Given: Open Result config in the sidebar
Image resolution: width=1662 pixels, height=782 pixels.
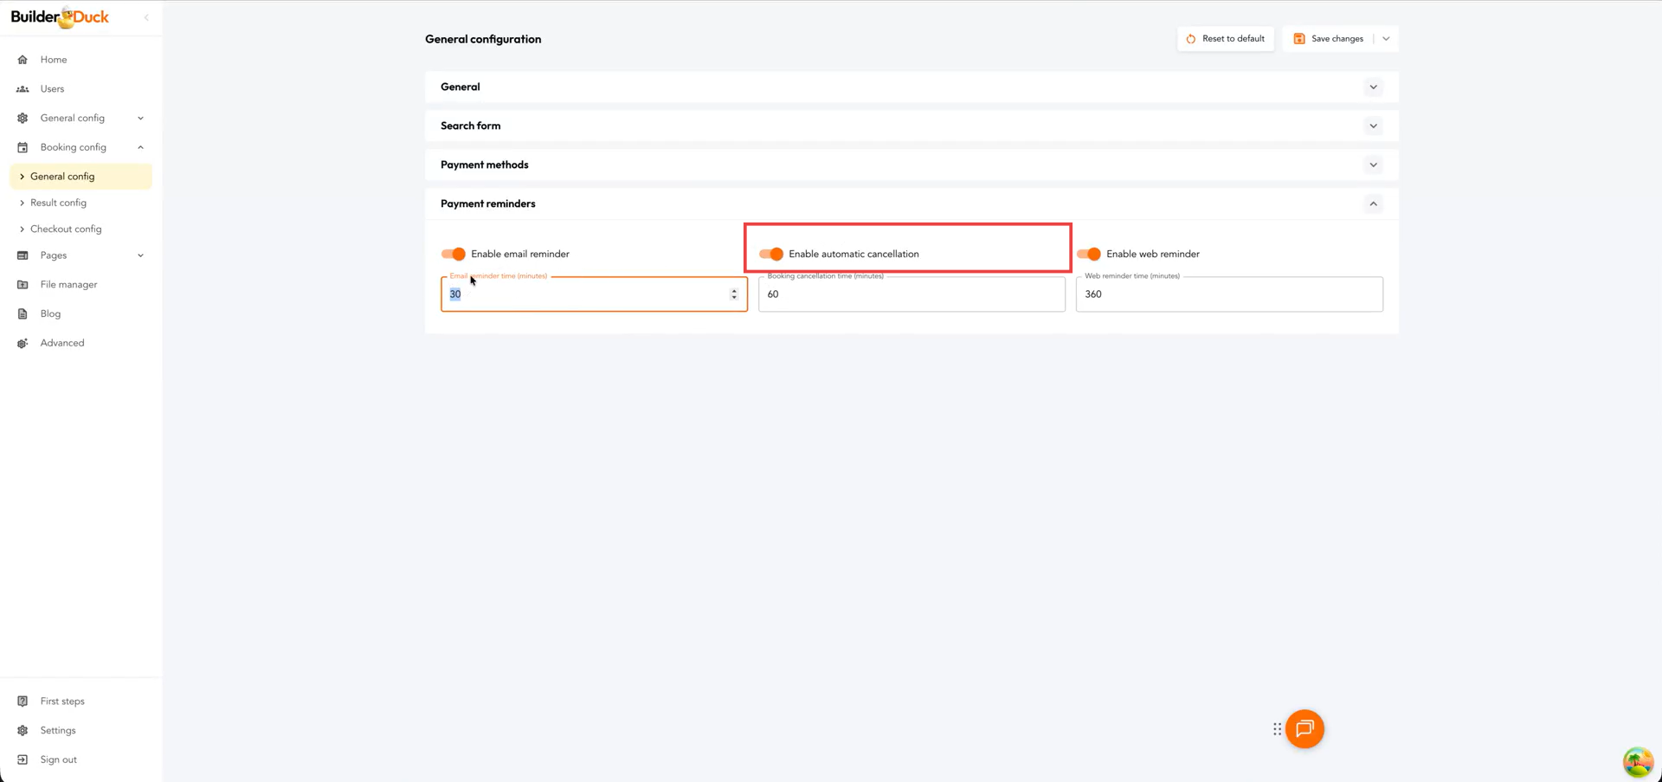Looking at the screenshot, I should [58, 203].
